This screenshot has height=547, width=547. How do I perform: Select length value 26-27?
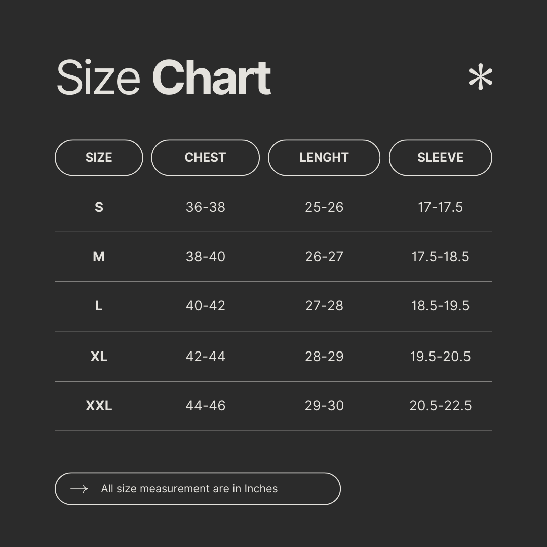pos(324,257)
